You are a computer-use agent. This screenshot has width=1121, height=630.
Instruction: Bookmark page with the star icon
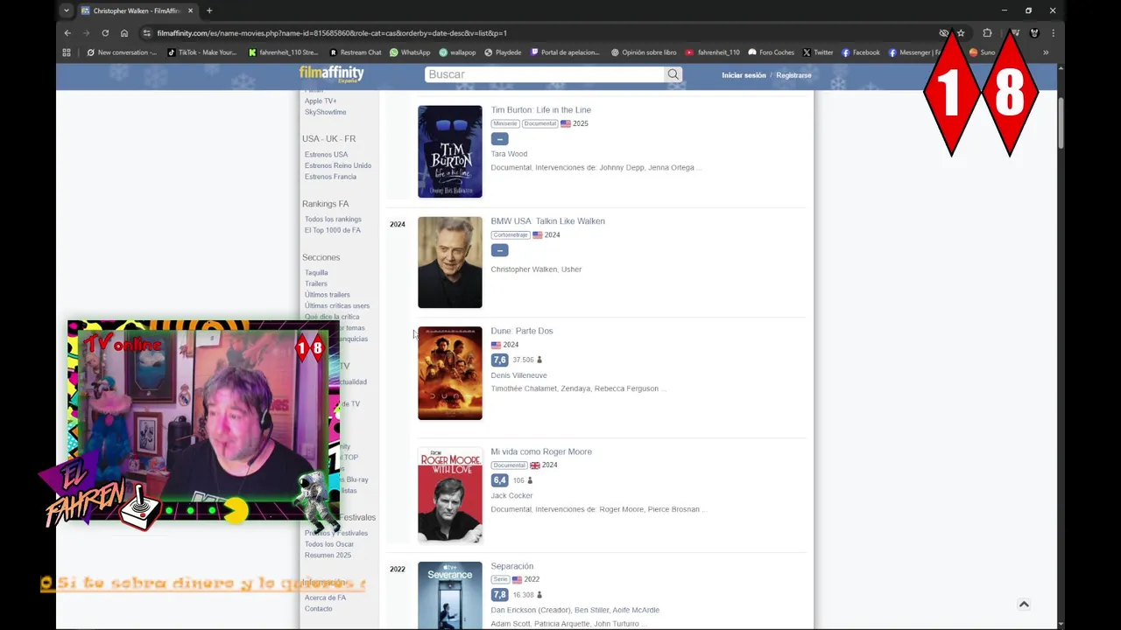coord(961,33)
